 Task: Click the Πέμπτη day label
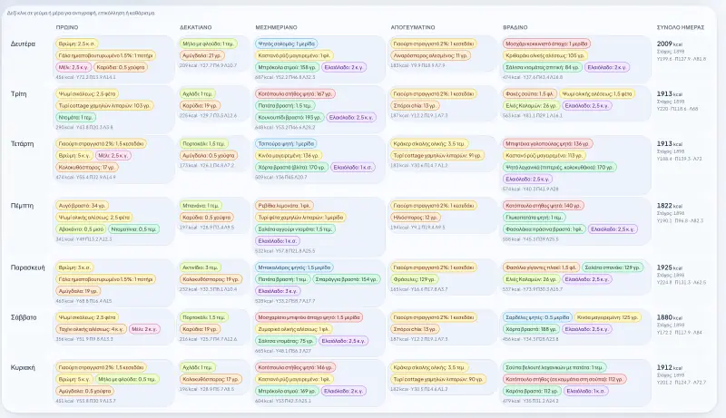(22, 206)
